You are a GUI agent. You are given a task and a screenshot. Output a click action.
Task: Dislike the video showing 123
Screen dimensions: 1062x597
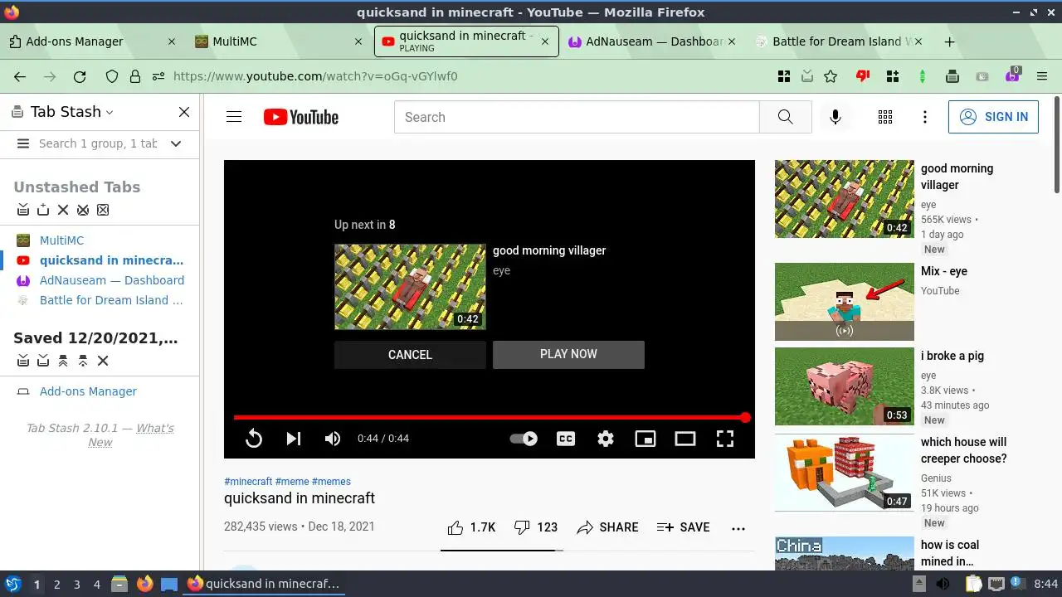[535, 527]
